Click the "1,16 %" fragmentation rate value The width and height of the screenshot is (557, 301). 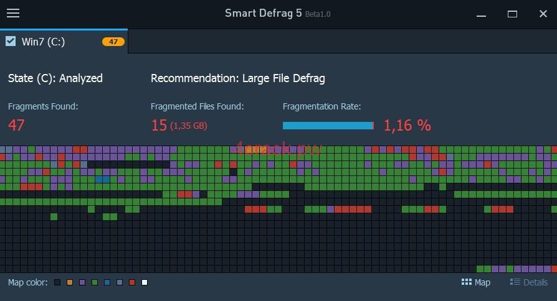407,126
